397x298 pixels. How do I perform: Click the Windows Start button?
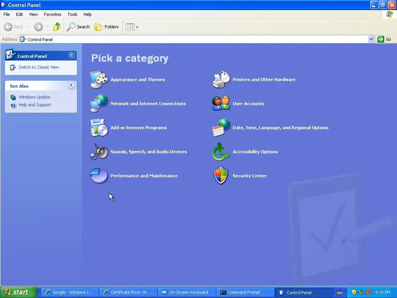[18, 292]
